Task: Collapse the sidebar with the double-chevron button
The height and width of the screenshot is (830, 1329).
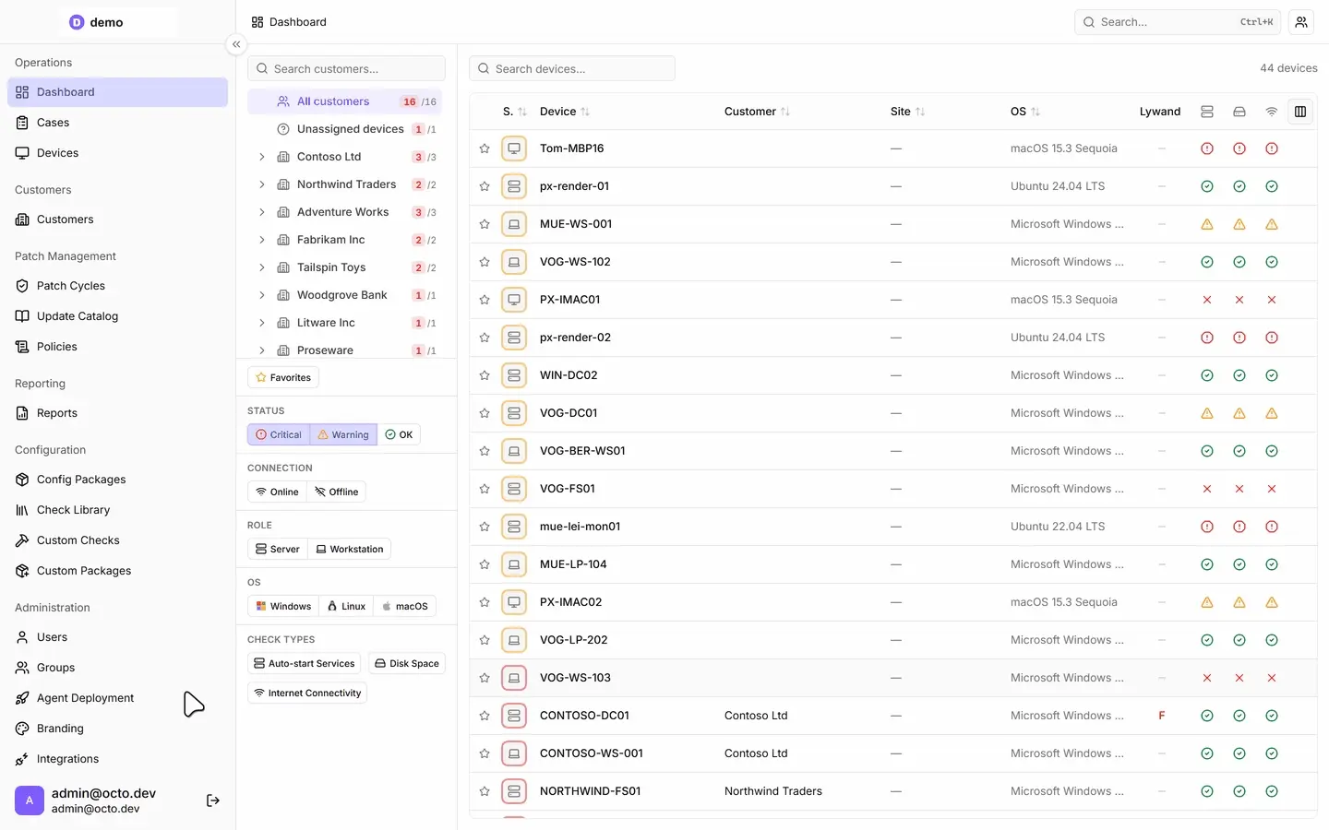Action: click(x=236, y=44)
